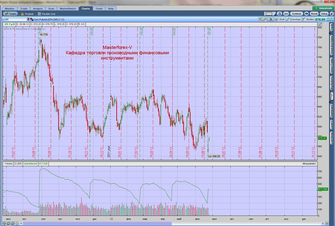The image size is (335, 226).
Task: Open the Prophet chart view
Action: 27,14
